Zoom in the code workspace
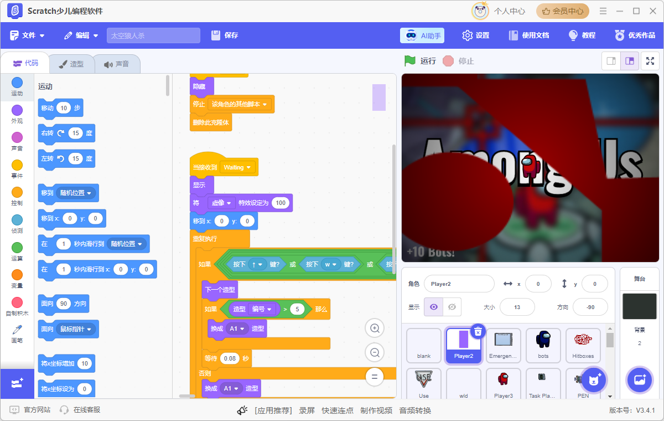 [375, 328]
